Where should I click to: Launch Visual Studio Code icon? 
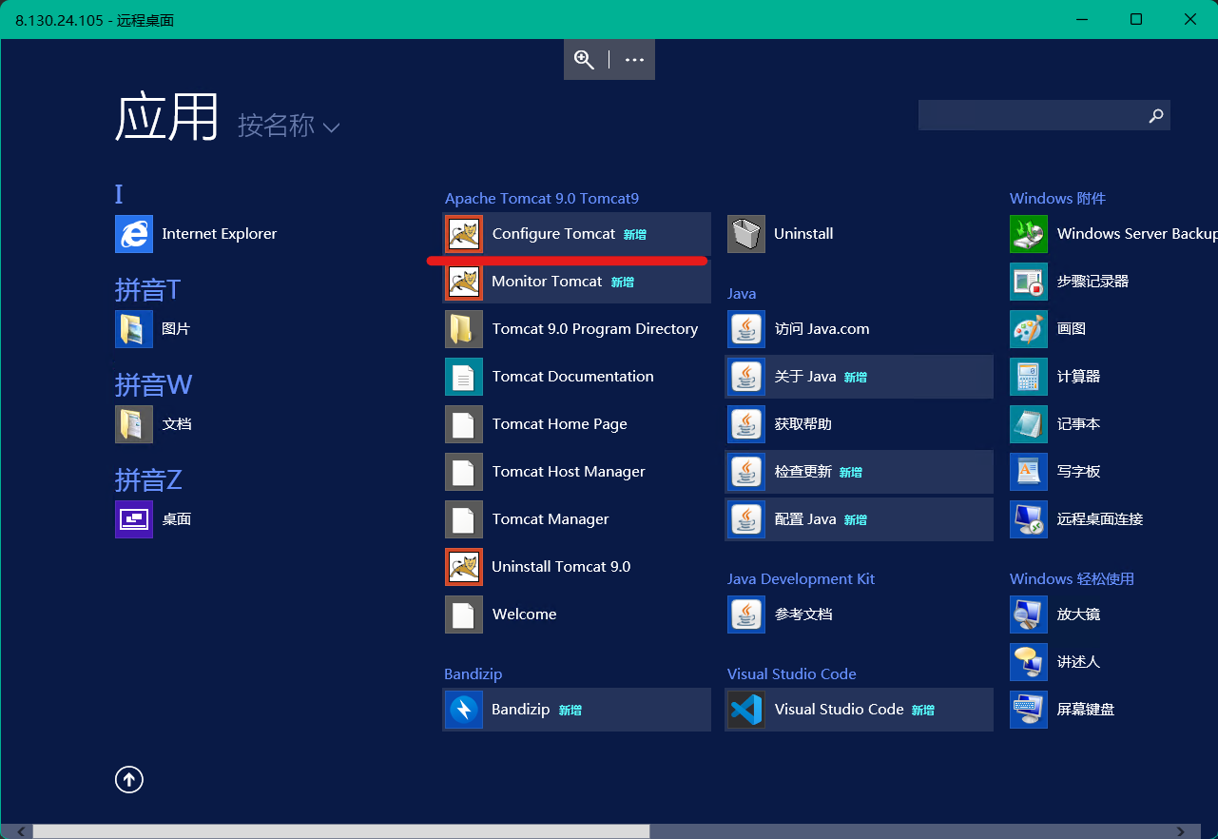click(746, 710)
